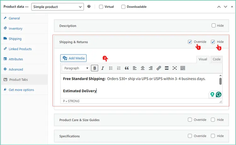
Task: Toggle Bold formatting in editor toolbar
Action: (x=95, y=68)
